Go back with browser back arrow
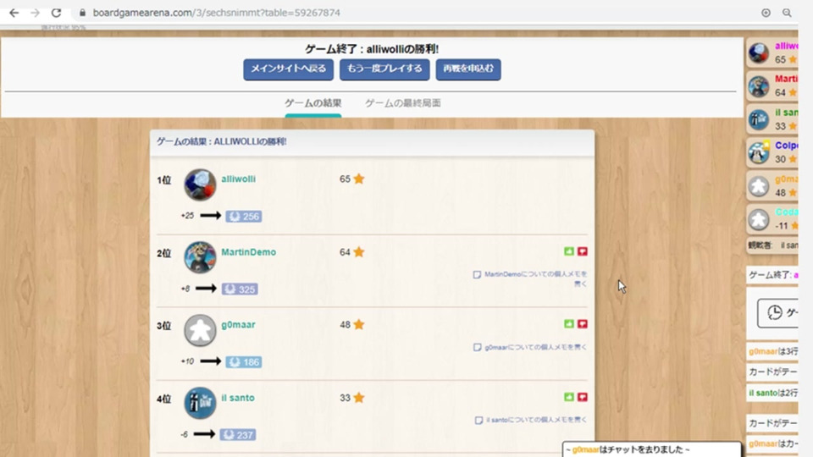The image size is (813, 457). [x=14, y=13]
